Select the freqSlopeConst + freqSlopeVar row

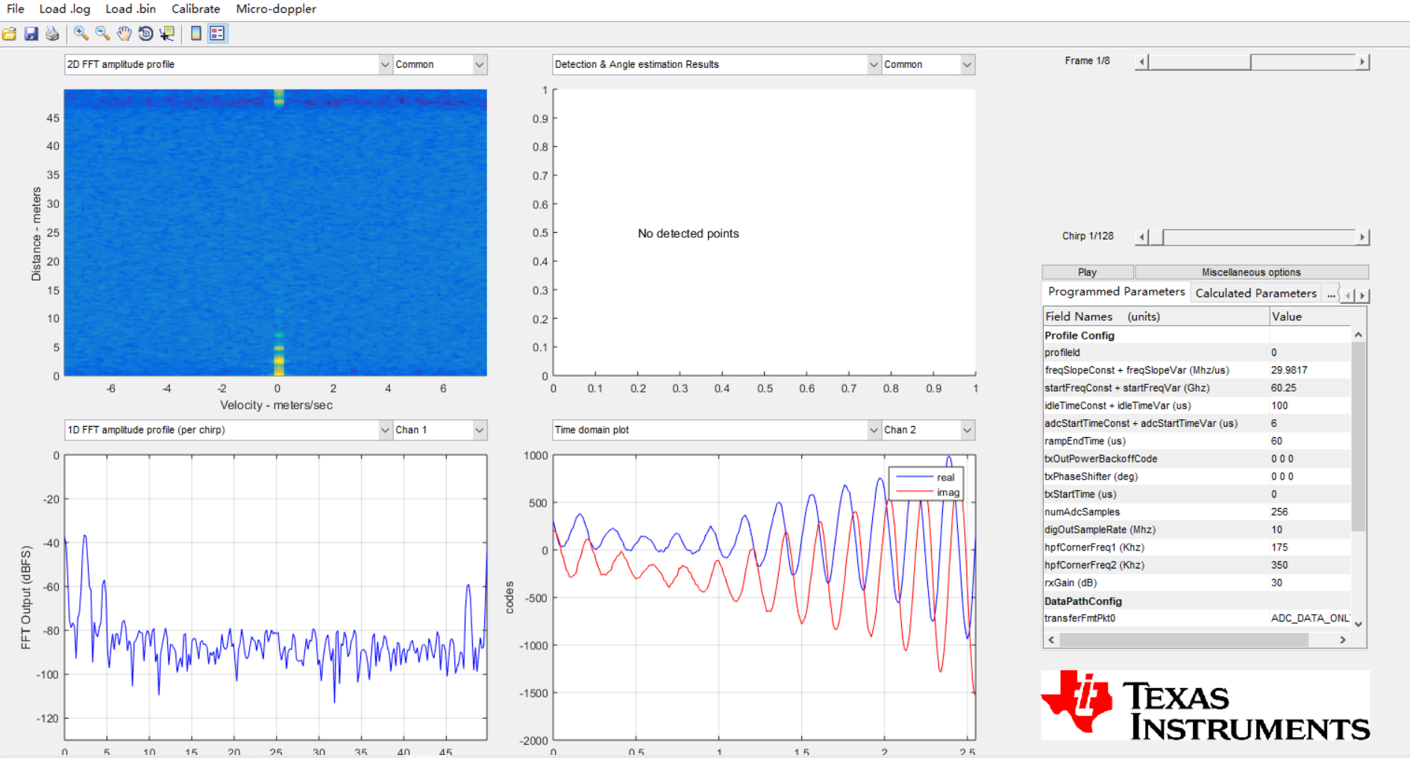[x=1197, y=370]
